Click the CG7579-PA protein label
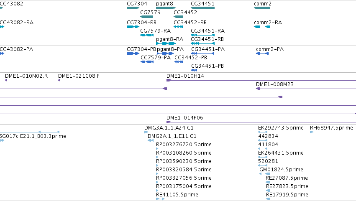The height and width of the screenshot is (201, 356). click(156, 58)
